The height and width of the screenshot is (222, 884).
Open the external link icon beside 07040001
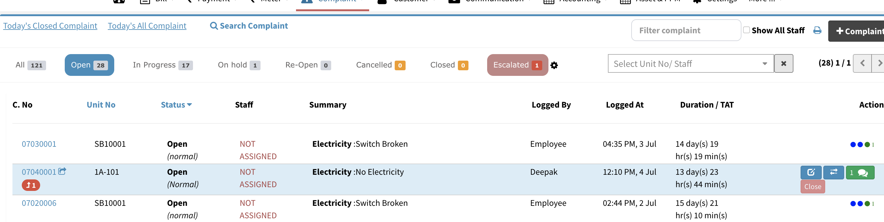point(63,171)
